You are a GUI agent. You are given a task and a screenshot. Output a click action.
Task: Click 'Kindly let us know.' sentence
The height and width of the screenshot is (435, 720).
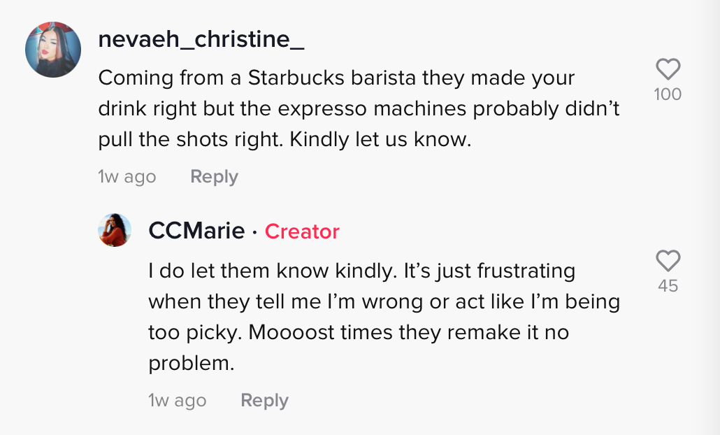tap(381, 139)
